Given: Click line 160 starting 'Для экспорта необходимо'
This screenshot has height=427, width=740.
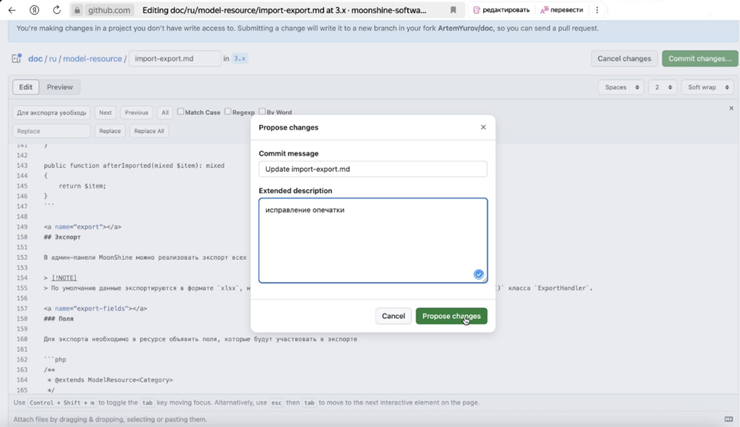Looking at the screenshot, I should pos(200,339).
